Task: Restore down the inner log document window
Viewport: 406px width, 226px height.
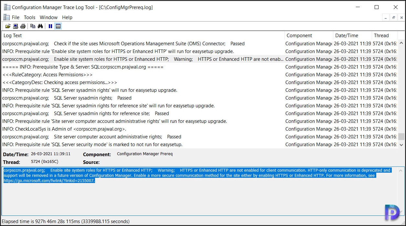Action: (x=394, y=17)
